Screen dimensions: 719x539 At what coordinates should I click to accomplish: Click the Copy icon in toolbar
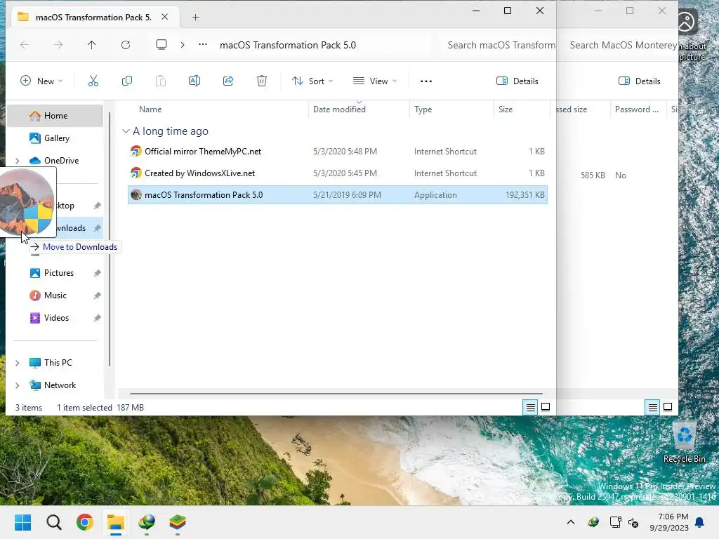[x=127, y=81]
